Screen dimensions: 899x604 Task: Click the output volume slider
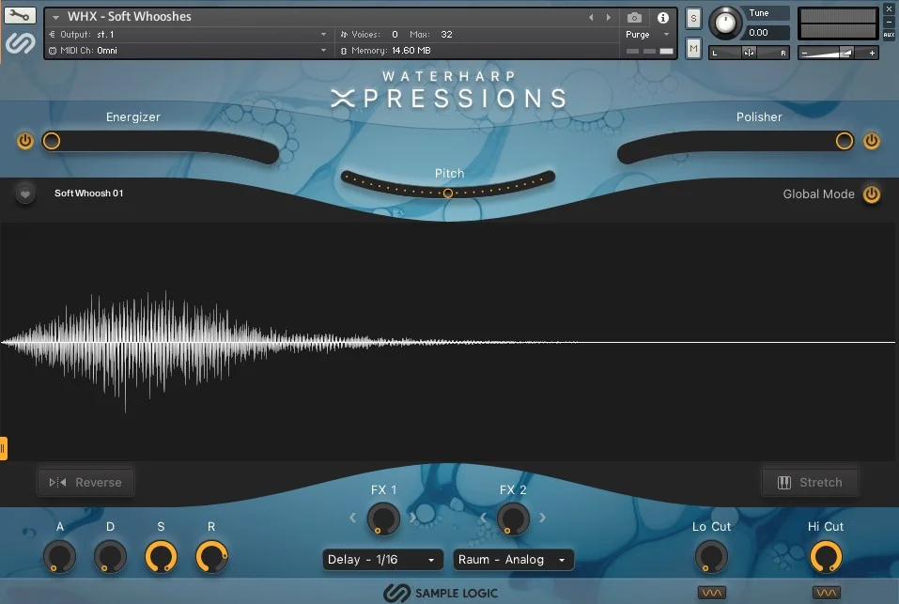click(x=838, y=54)
